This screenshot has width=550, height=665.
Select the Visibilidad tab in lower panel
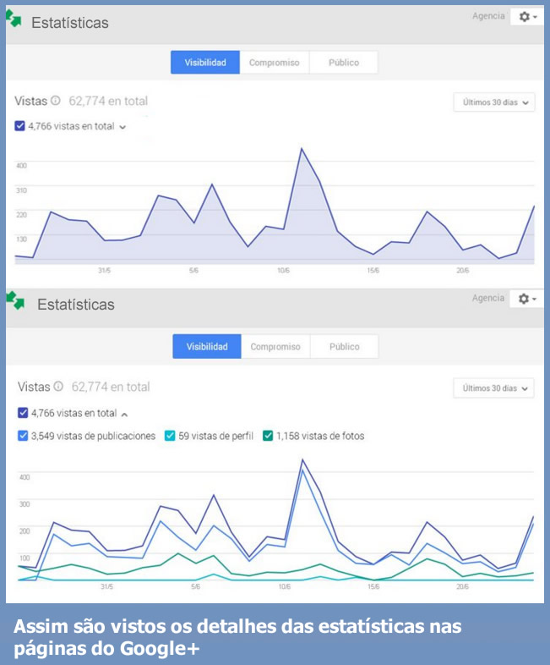click(207, 347)
